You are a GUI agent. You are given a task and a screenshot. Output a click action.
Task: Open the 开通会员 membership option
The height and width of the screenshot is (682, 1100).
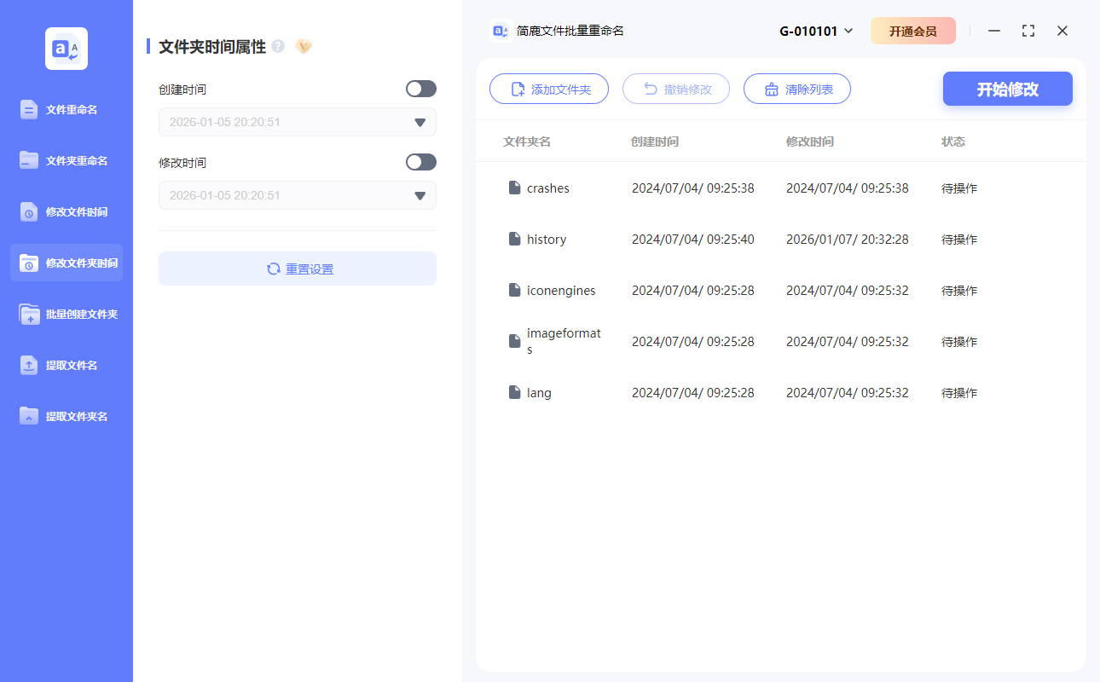click(913, 30)
